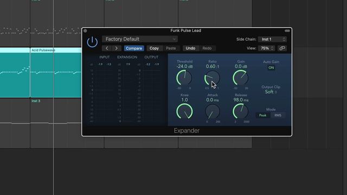This screenshot has height=195, width=347.
Task: Click the Inst 3 region label
Action: tap(36, 101)
